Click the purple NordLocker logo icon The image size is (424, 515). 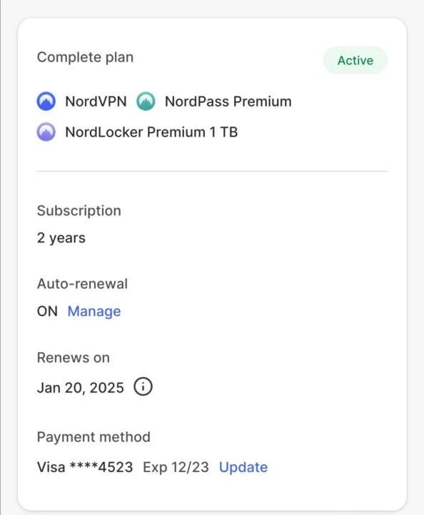(x=46, y=132)
